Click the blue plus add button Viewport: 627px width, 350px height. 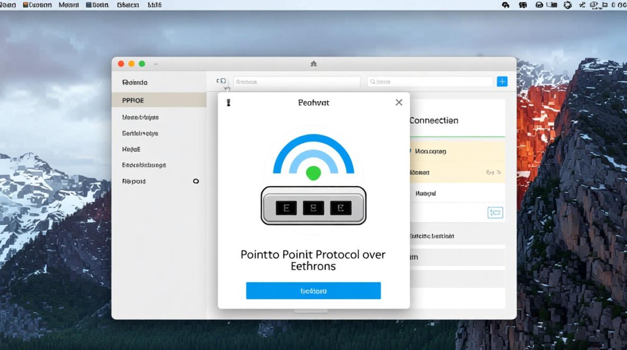502,82
